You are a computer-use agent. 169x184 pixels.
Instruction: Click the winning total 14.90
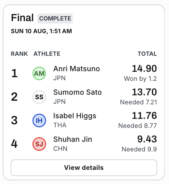[x=144, y=68]
